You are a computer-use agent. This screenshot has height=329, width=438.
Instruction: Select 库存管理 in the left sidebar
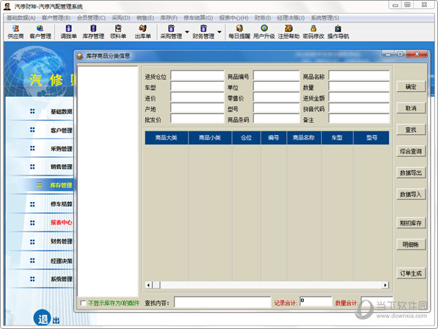[61, 185]
